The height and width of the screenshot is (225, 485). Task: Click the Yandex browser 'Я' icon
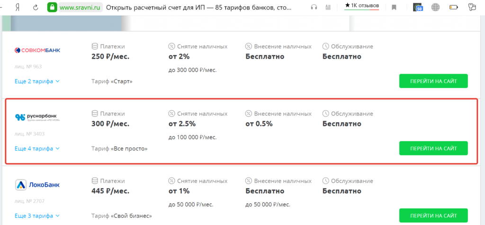click(18, 8)
